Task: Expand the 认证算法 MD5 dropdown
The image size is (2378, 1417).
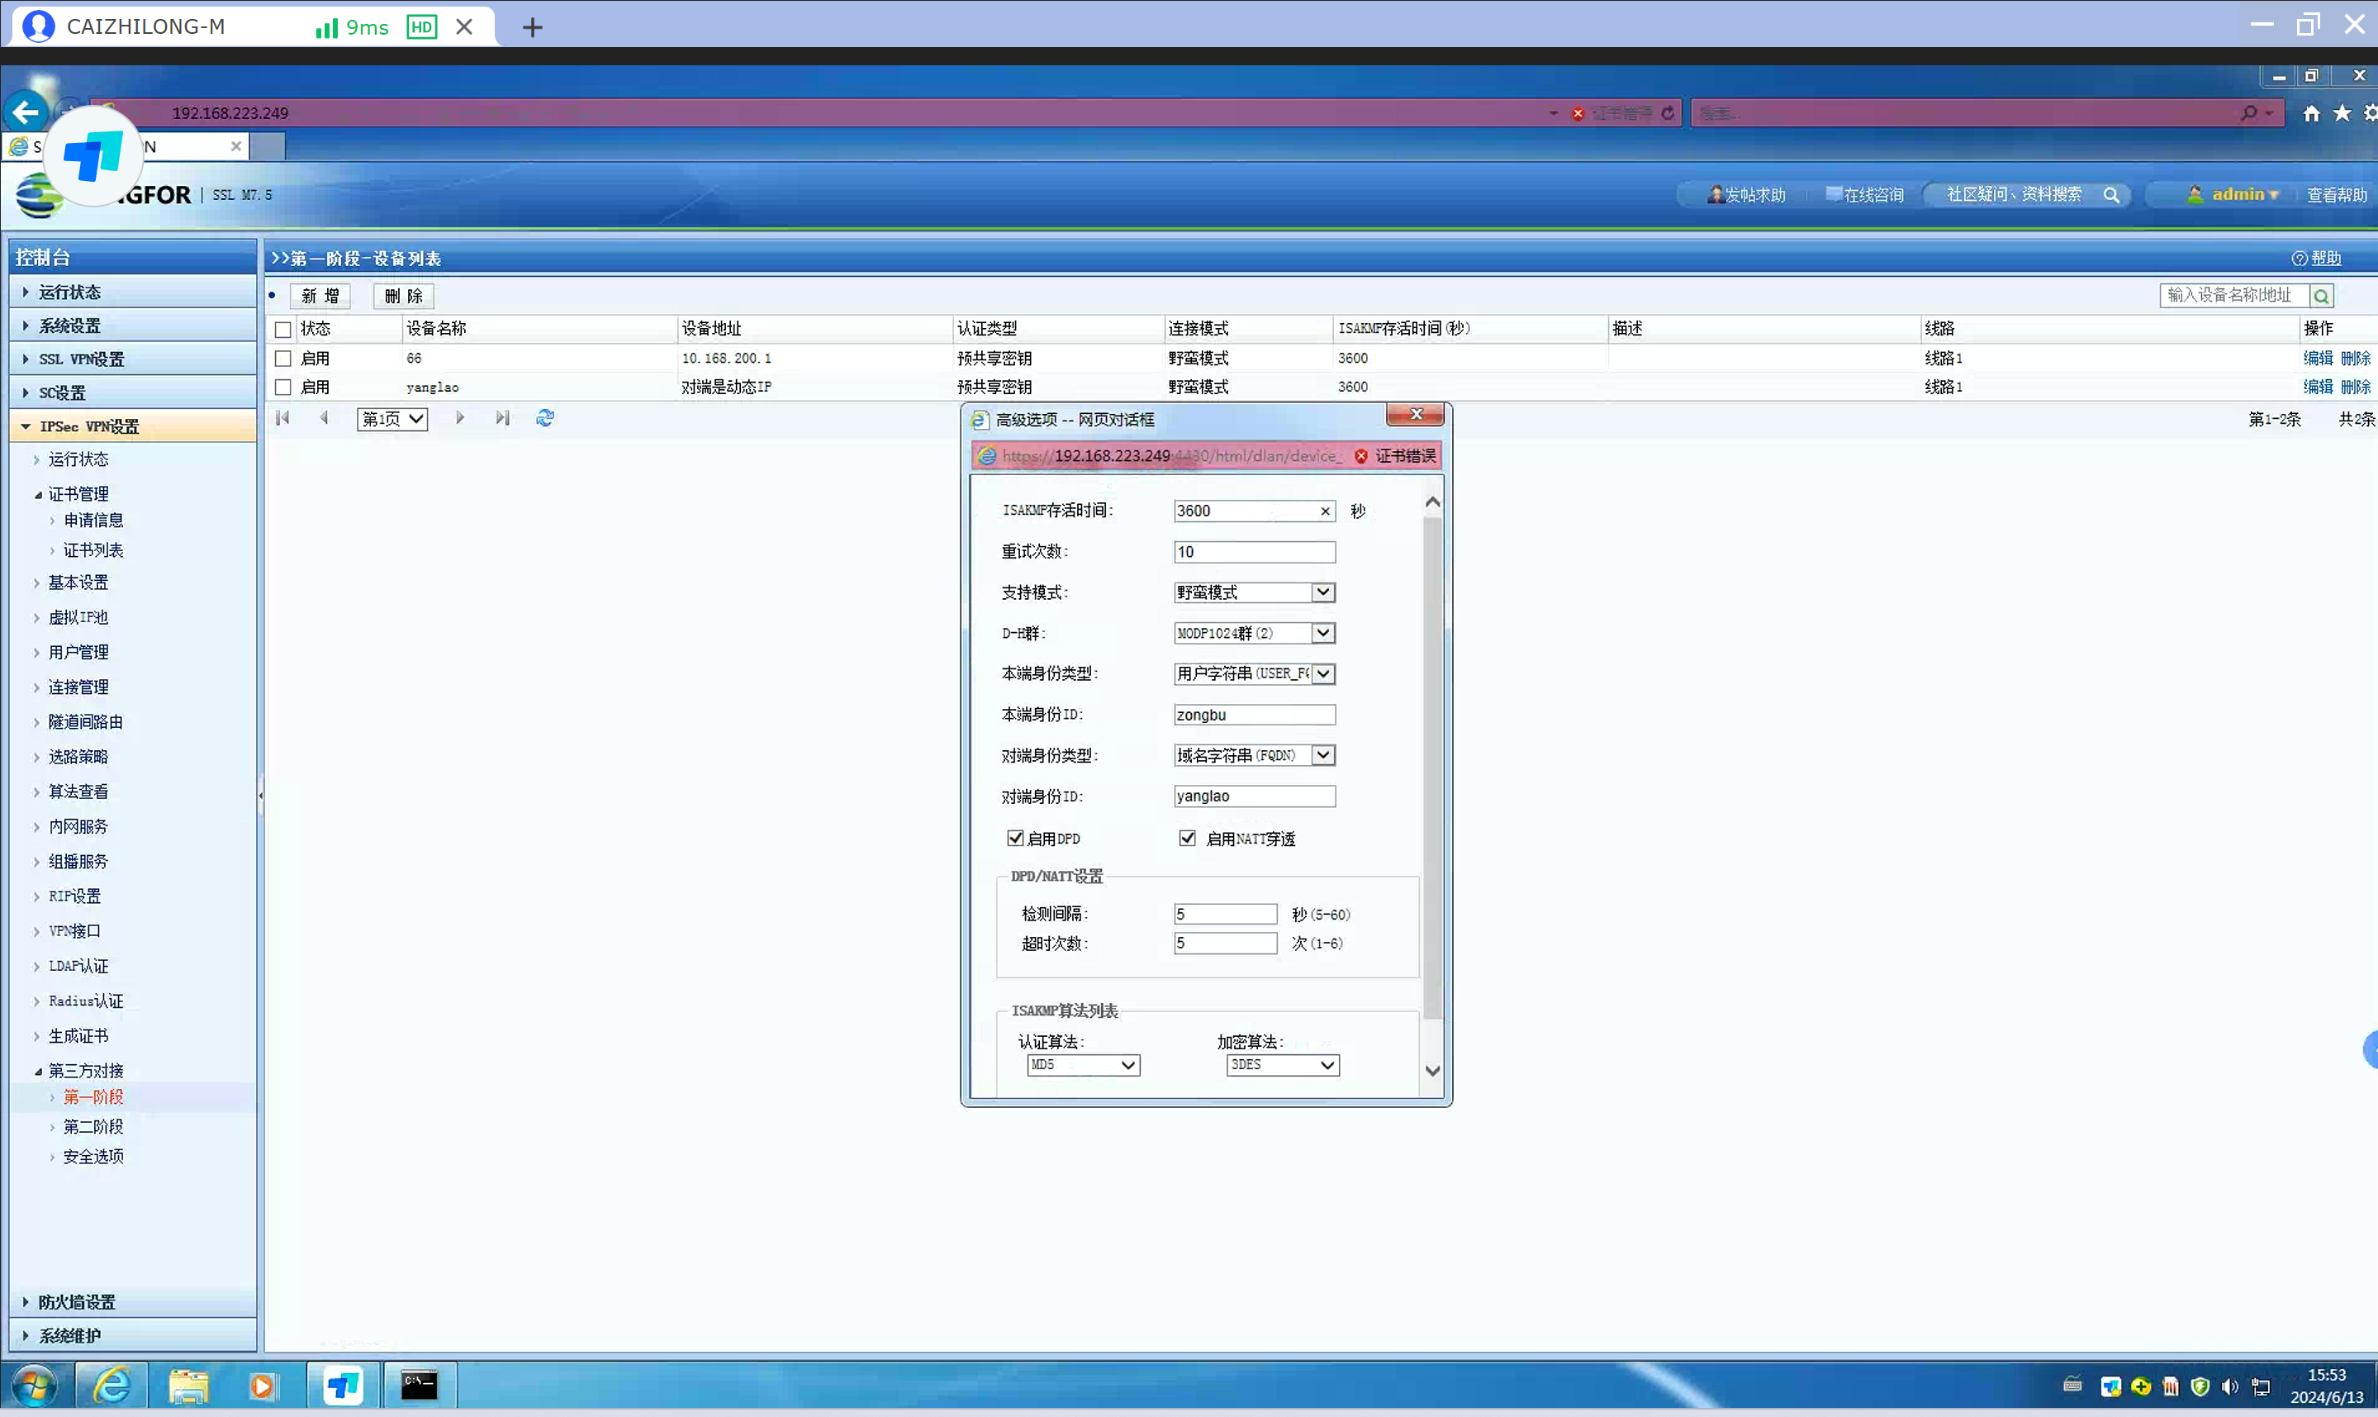Action: 1127,1065
